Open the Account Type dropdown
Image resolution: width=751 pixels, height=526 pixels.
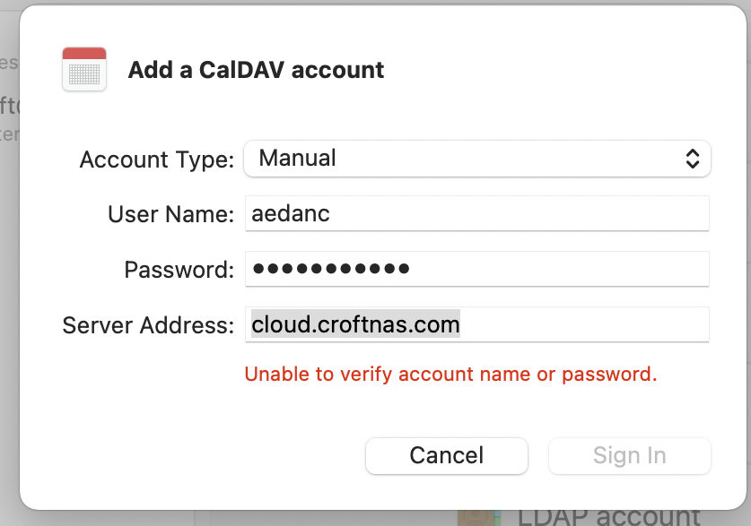pos(476,159)
